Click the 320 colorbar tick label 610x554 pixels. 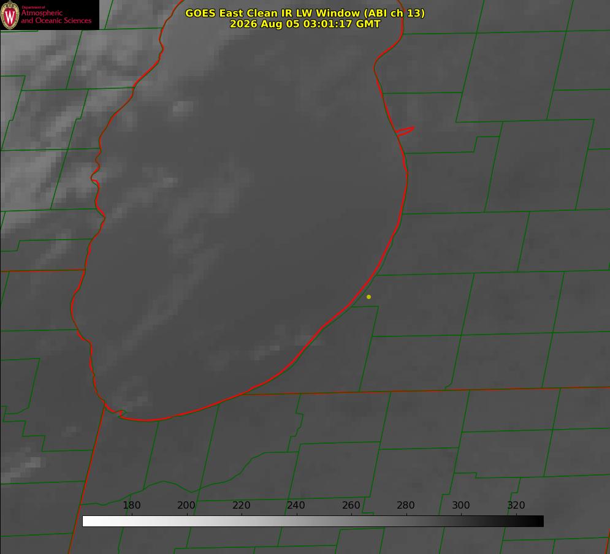pyautogui.click(x=516, y=505)
